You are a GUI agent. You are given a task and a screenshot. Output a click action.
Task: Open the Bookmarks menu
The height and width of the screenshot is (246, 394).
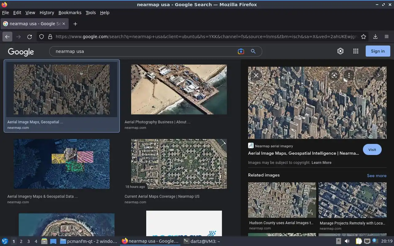(x=70, y=13)
